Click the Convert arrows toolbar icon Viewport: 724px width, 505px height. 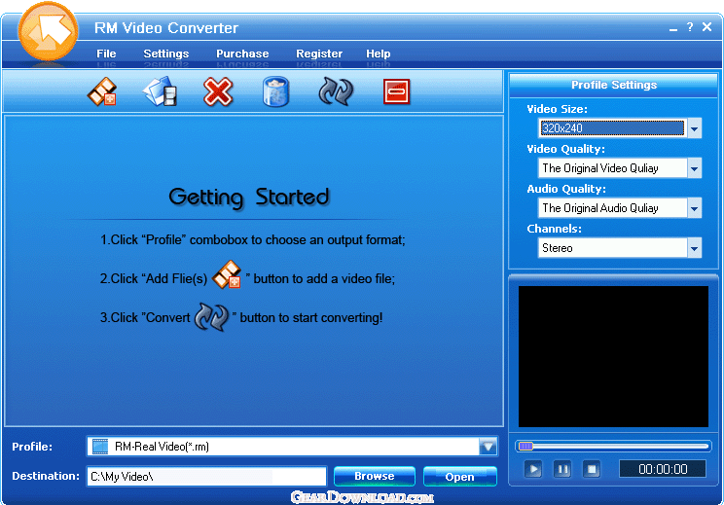click(x=336, y=91)
